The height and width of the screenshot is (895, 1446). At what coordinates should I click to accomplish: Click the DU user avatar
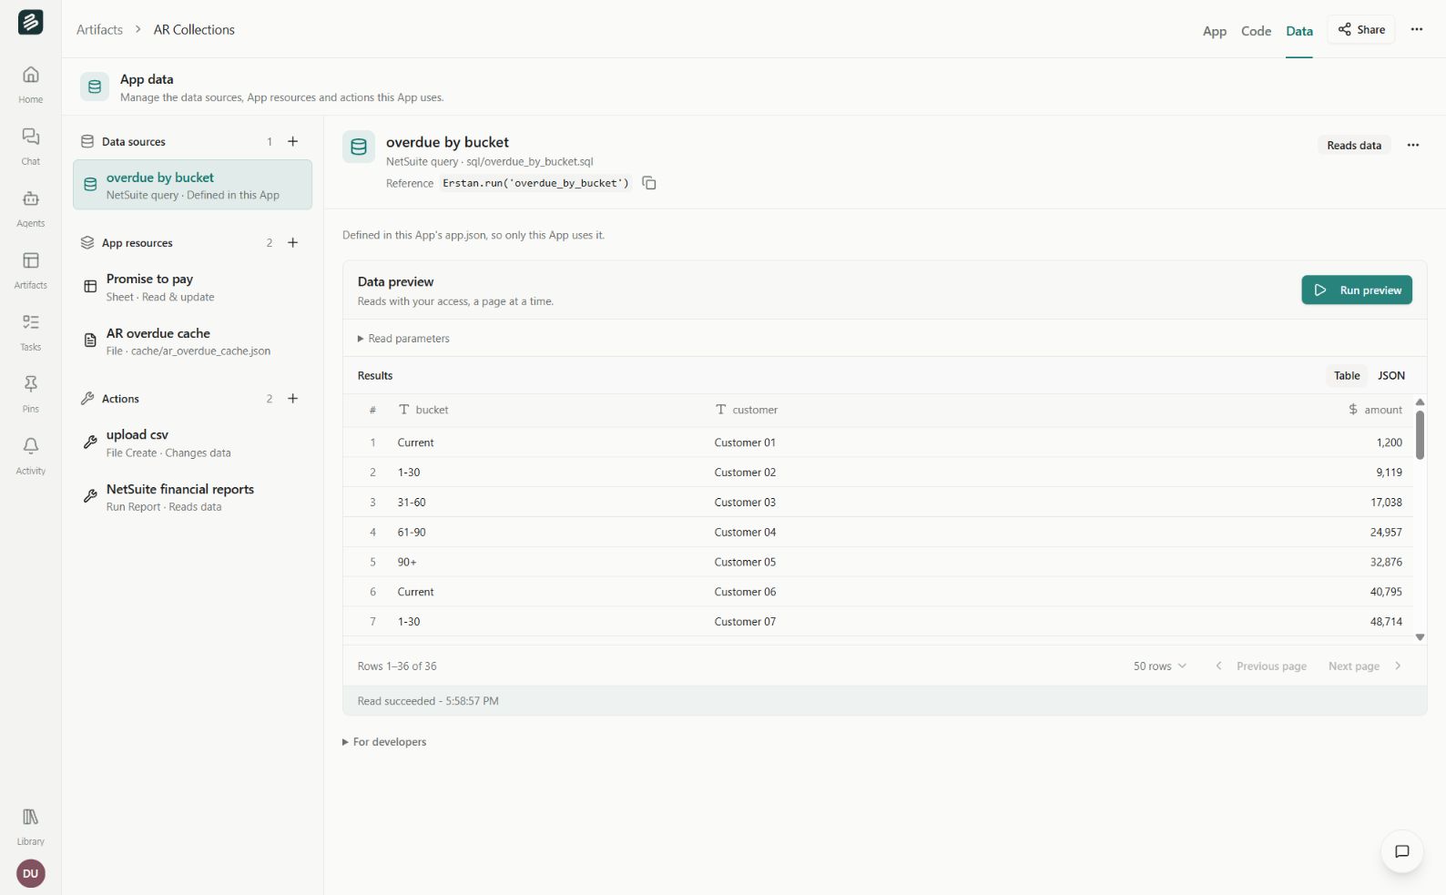(30, 874)
